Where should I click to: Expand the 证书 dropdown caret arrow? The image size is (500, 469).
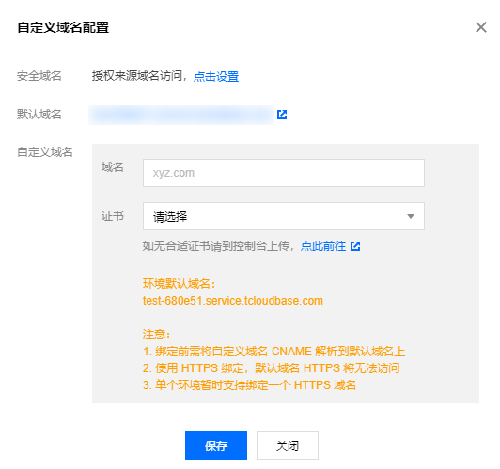coord(411,216)
